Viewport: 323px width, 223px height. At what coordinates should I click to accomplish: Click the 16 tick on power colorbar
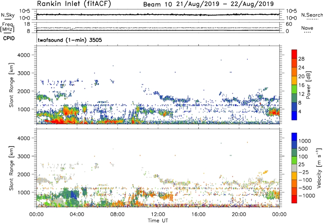click(301, 85)
